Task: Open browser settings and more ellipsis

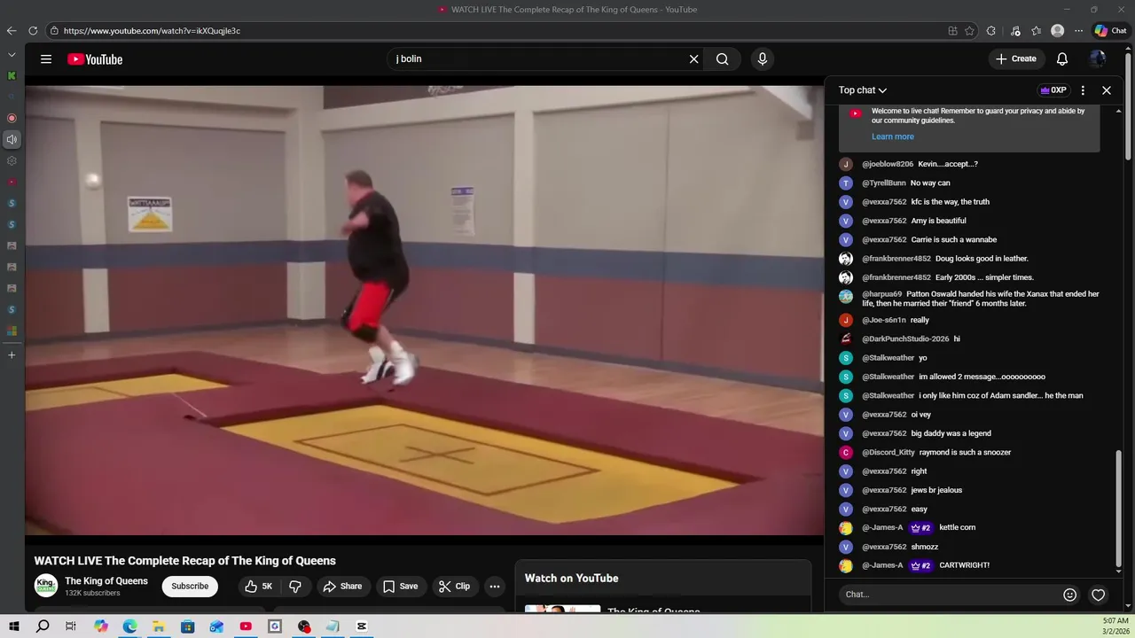Action: tap(1078, 30)
